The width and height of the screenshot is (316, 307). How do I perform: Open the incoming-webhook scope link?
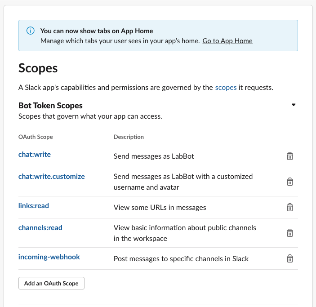tap(49, 257)
